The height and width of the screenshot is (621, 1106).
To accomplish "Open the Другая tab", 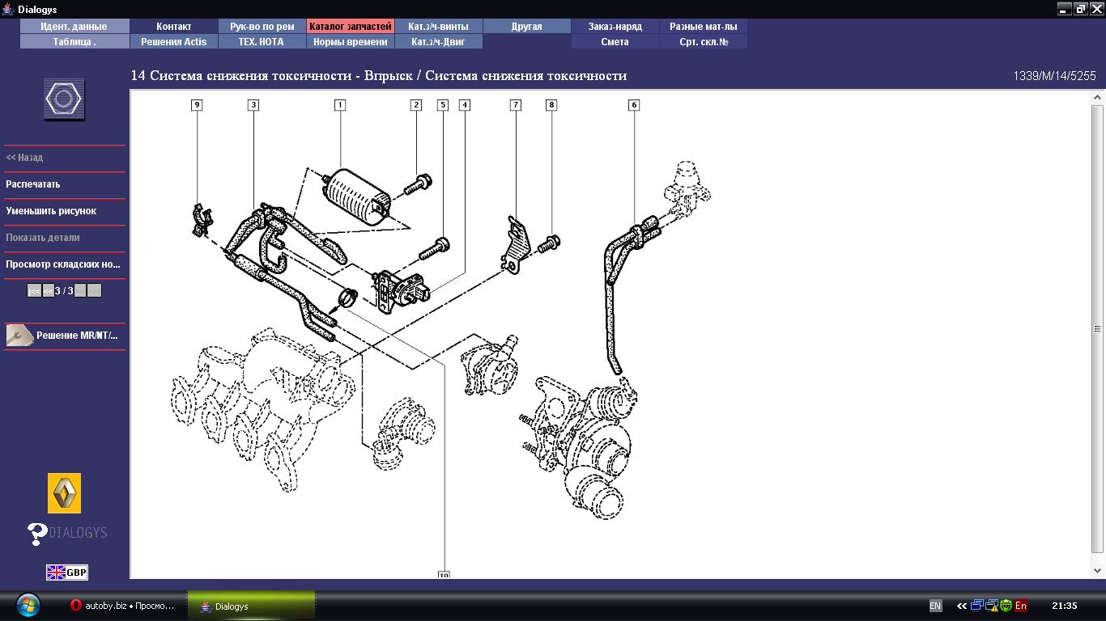I will [x=527, y=27].
